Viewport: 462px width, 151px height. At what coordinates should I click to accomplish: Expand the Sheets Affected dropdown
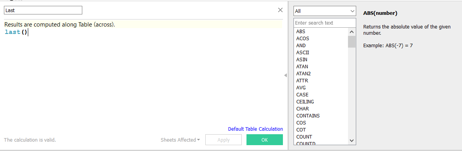pos(180,140)
